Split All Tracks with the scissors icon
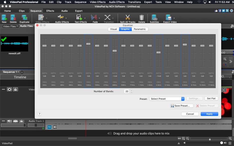The image size is (234, 146). (x=128, y=17)
